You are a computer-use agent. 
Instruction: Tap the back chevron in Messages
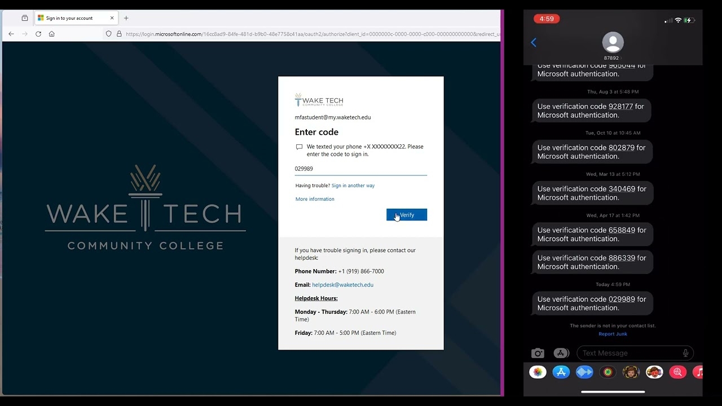pyautogui.click(x=534, y=42)
